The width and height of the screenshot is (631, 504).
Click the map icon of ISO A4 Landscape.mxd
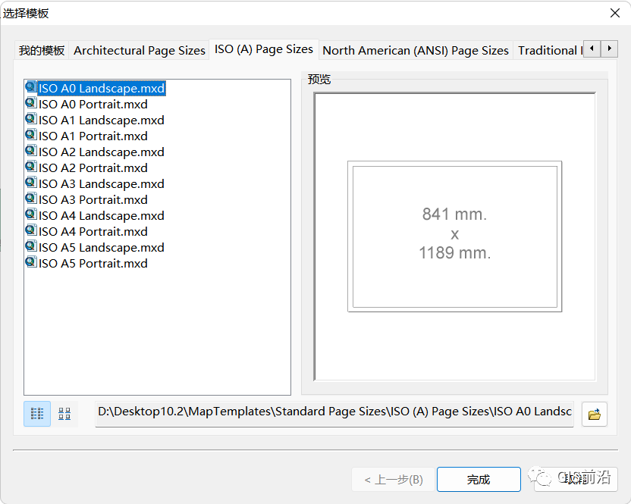click(x=31, y=214)
